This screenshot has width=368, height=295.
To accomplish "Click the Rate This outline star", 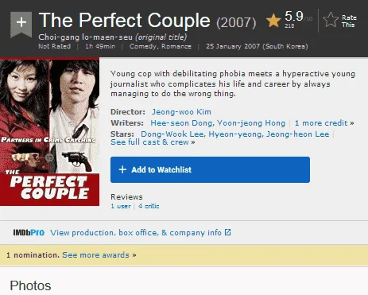I will click(331, 20).
